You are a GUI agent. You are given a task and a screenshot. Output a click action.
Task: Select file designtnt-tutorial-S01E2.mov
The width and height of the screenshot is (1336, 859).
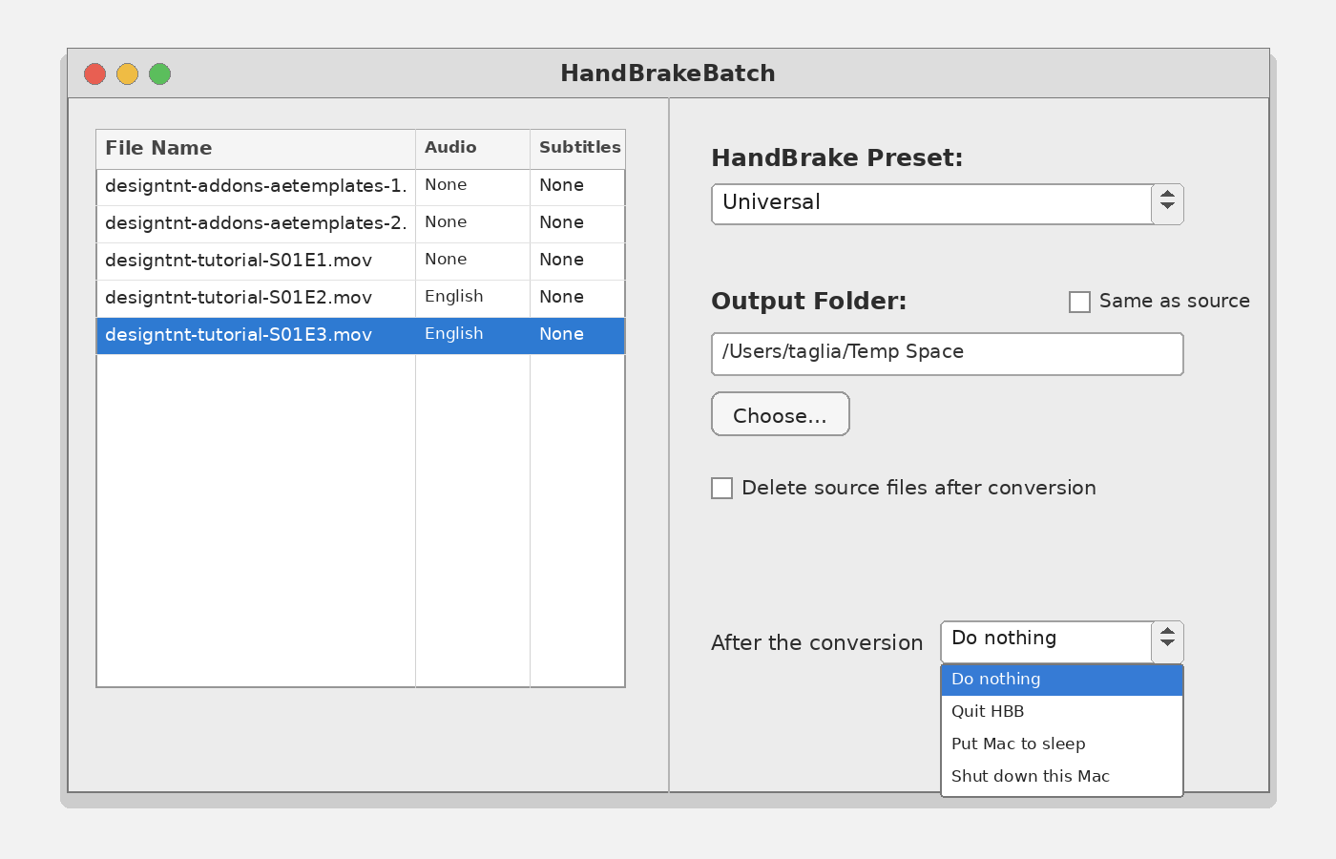tap(361, 299)
